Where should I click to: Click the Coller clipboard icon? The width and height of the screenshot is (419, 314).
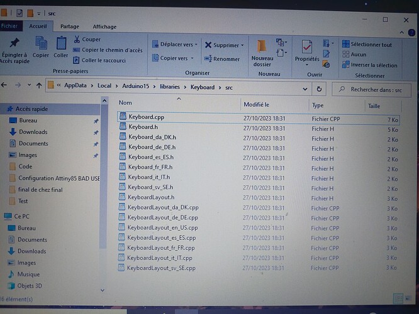tap(61, 43)
